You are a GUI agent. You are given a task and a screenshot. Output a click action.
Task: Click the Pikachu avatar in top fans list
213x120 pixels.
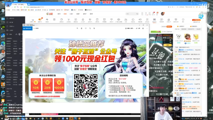click(x=196, y=37)
